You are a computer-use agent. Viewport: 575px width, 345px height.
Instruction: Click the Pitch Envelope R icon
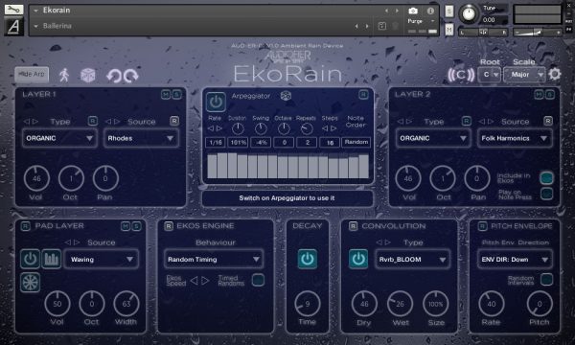(482, 226)
